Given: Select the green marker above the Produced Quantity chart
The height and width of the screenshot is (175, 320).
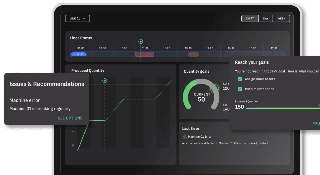Looking at the screenshot, I should (104, 81).
